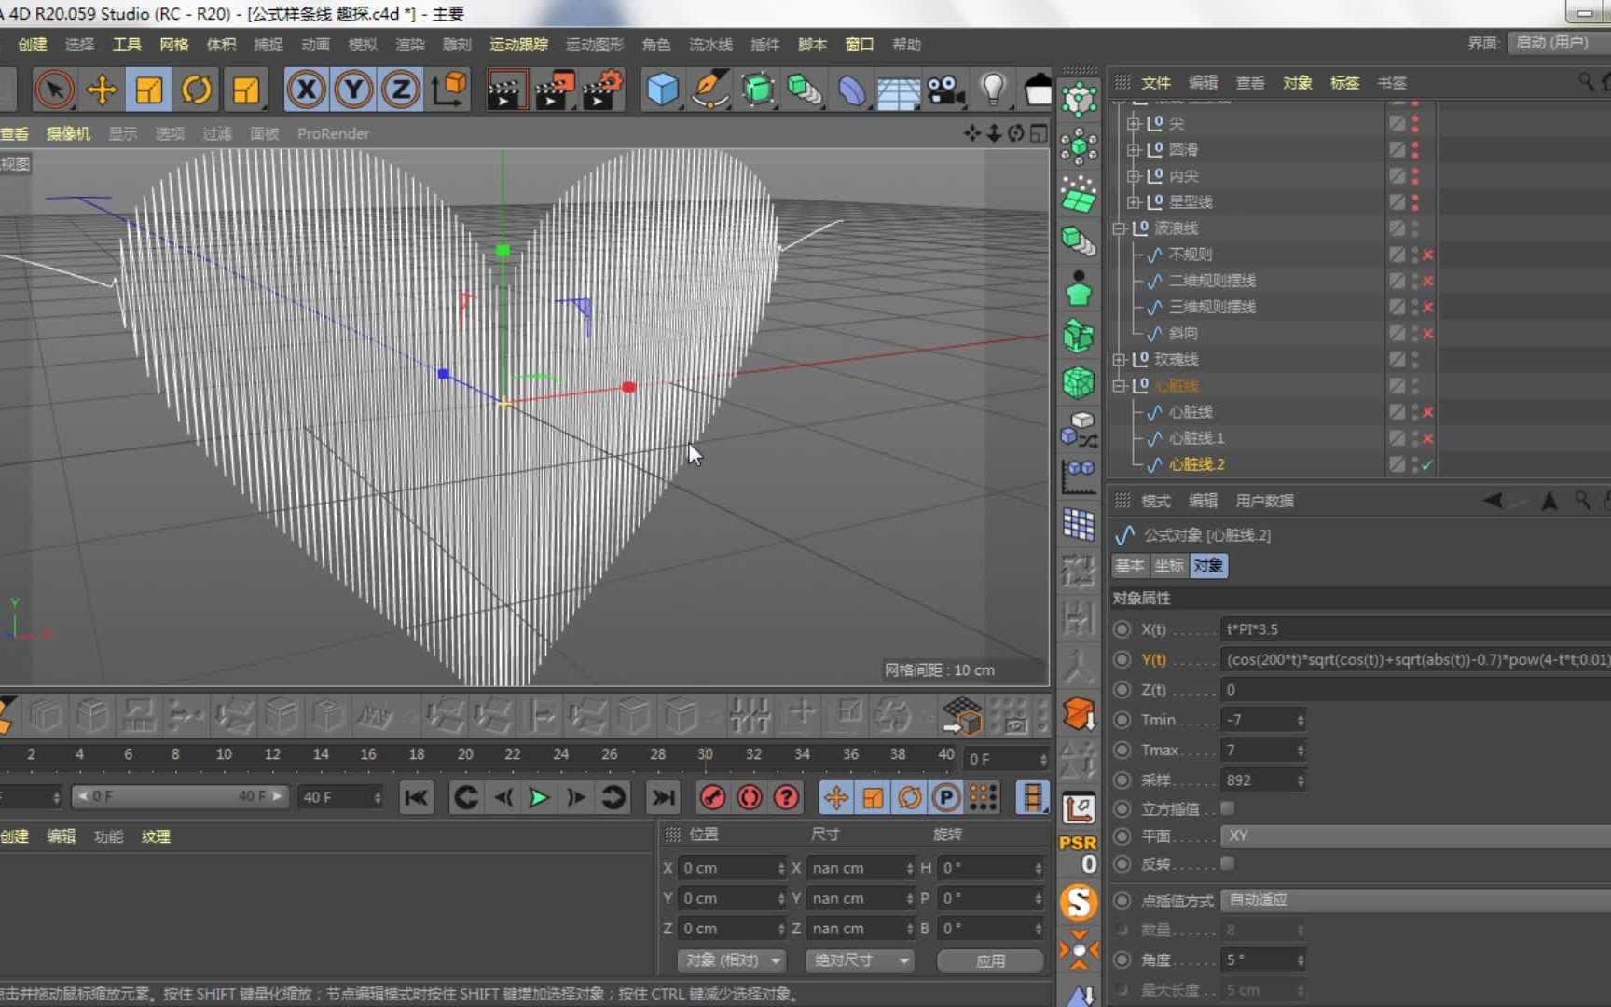Image resolution: width=1611 pixels, height=1007 pixels.
Task: Toggle the 反转 checkbox
Action: click(1228, 863)
